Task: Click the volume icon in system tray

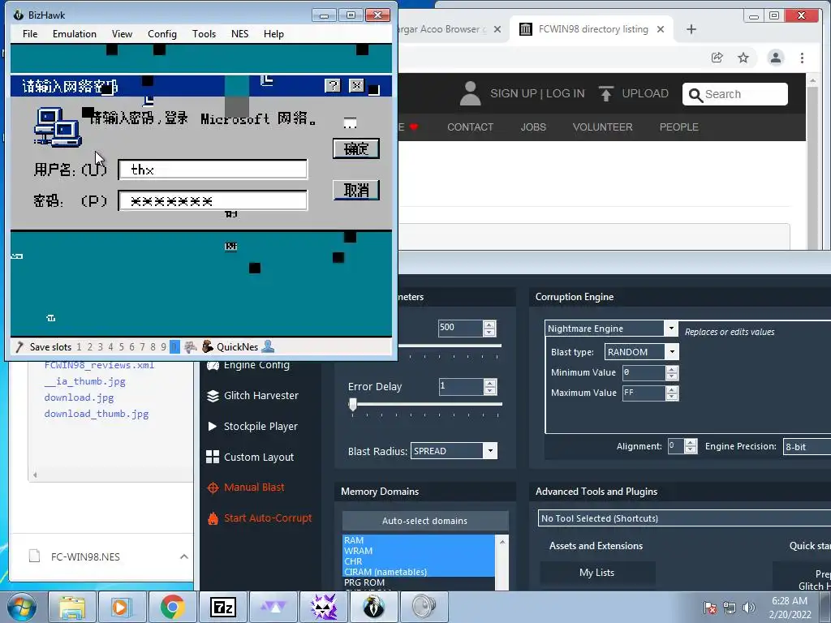Action: coord(749,608)
